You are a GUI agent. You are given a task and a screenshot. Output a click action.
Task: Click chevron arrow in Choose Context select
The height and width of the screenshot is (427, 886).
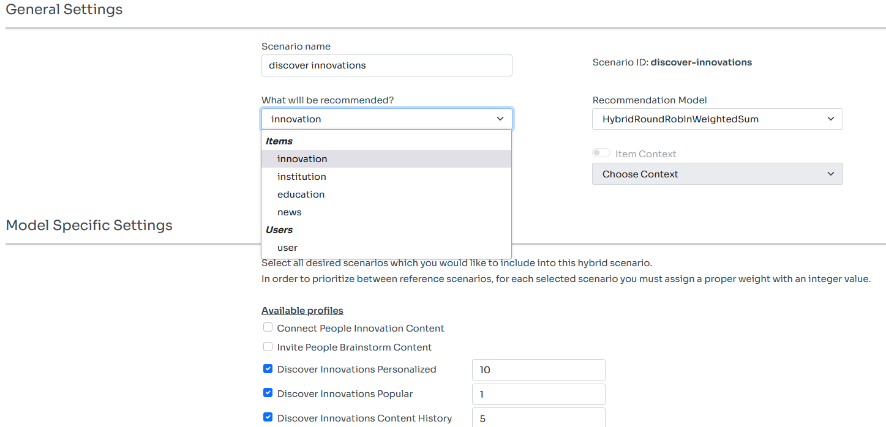coord(830,174)
